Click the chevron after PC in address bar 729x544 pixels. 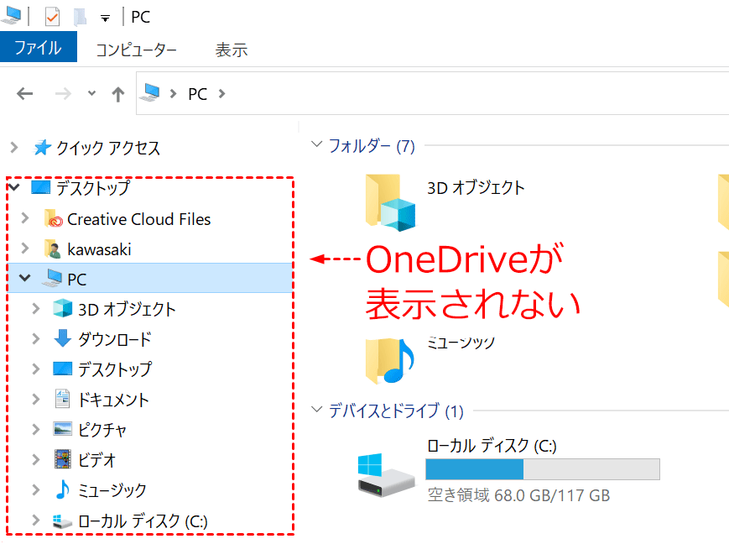[x=221, y=93]
